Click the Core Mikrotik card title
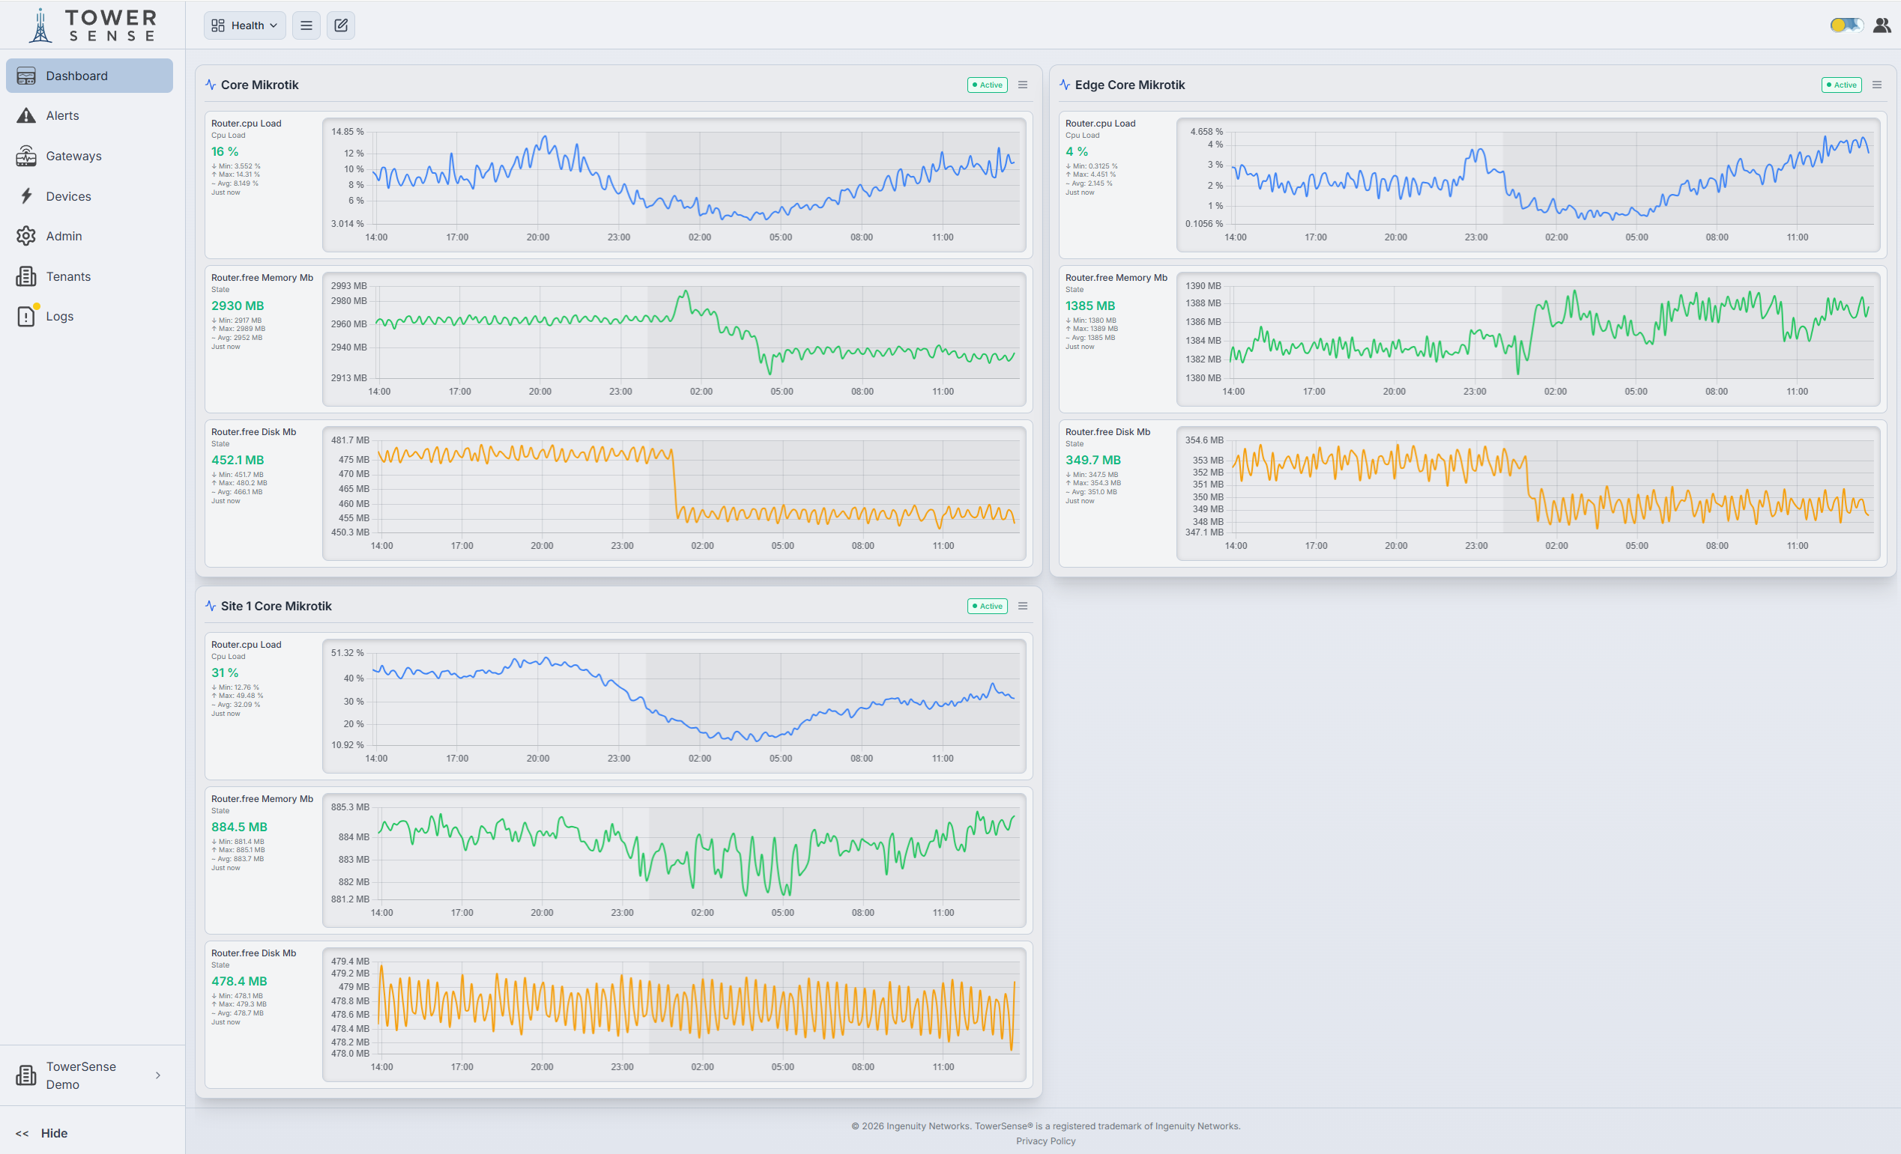 coord(259,85)
